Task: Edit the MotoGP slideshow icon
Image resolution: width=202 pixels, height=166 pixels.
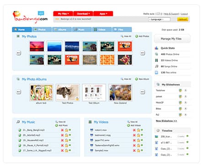Action: coord(181,103)
